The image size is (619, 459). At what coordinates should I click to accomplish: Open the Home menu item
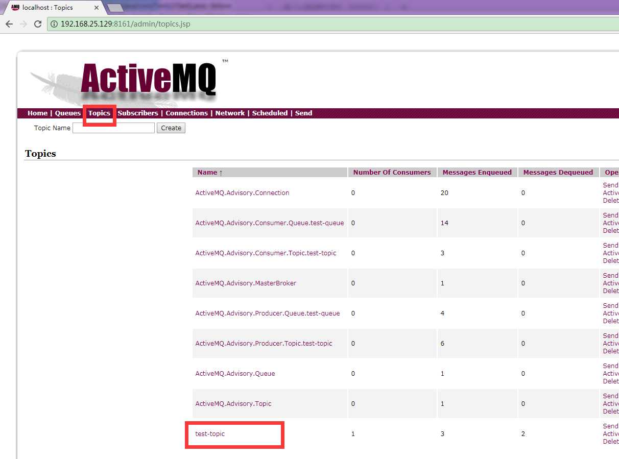point(37,113)
